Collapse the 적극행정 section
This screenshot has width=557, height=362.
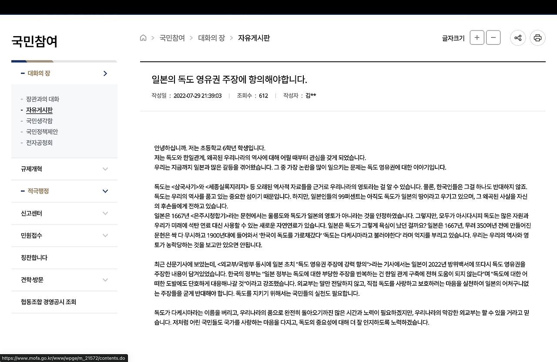[105, 191]
